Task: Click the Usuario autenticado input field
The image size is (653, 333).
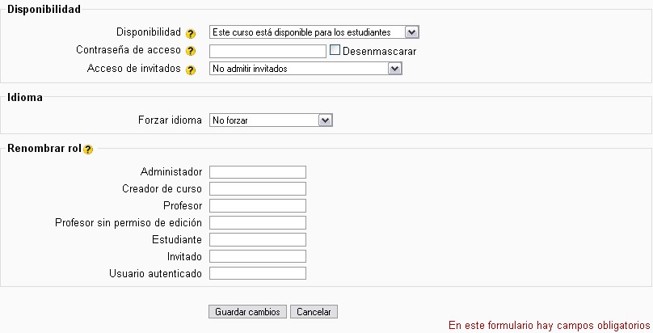Action: [x=257, y=273]
